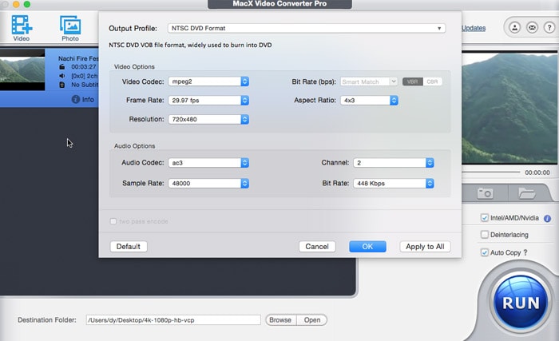Click the Default button
This screenshot has width=559, height=341.
click(129, 247)
